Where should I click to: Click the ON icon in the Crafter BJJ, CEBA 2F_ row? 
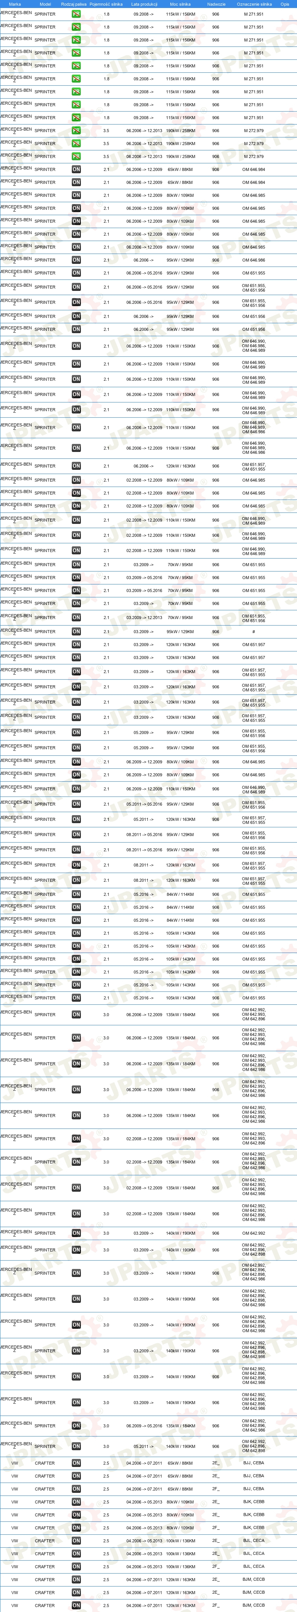pyautogui.click(x=76, y=1489)
